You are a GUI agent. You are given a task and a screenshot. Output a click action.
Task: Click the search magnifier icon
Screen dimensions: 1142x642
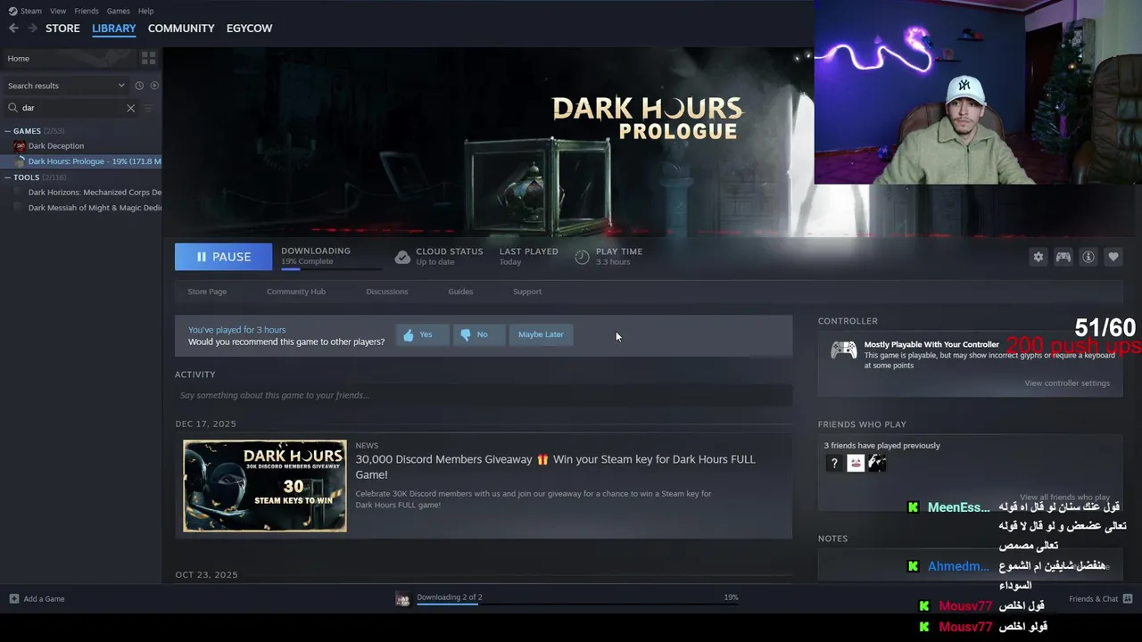tap(12, 108)
